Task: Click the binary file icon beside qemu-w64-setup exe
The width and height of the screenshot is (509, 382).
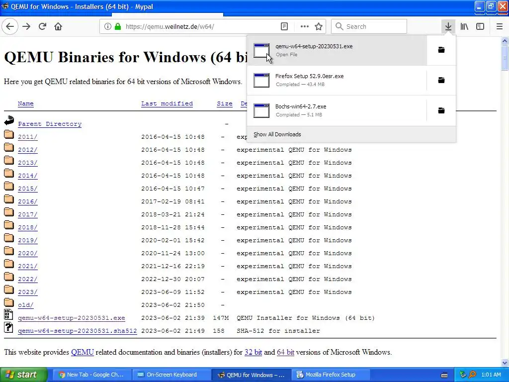Action: point(8,315)
